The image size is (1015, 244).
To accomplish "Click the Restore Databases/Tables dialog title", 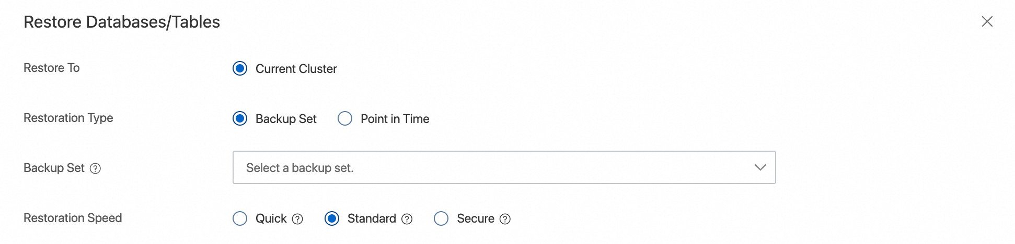I will 122,22.
